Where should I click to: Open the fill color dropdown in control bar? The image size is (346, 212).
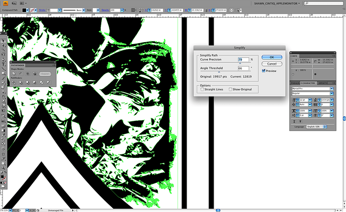click(x=28, y=10)
